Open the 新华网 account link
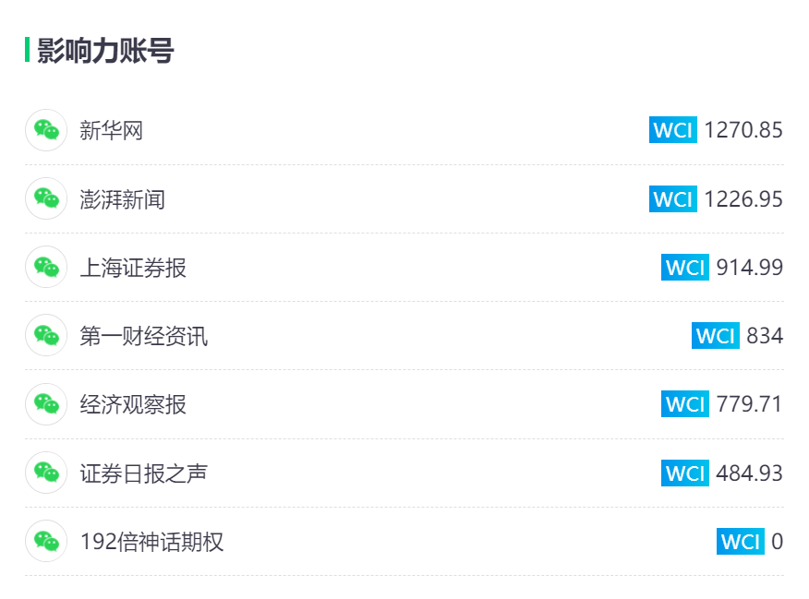809x599 pixels. 111,130
